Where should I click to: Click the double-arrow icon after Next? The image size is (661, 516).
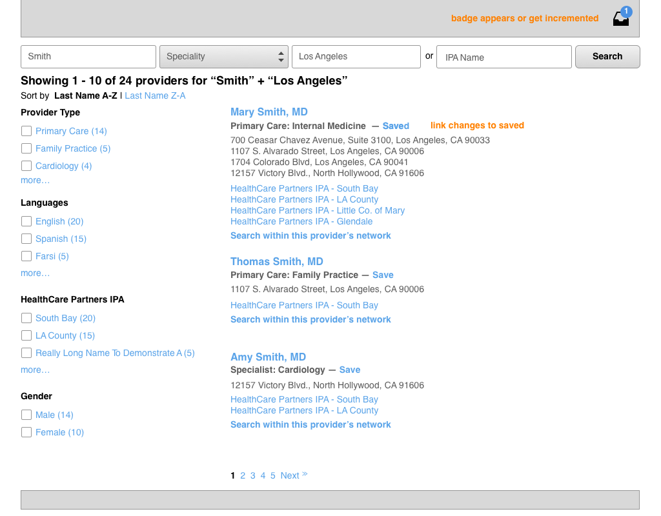[305, 475]
